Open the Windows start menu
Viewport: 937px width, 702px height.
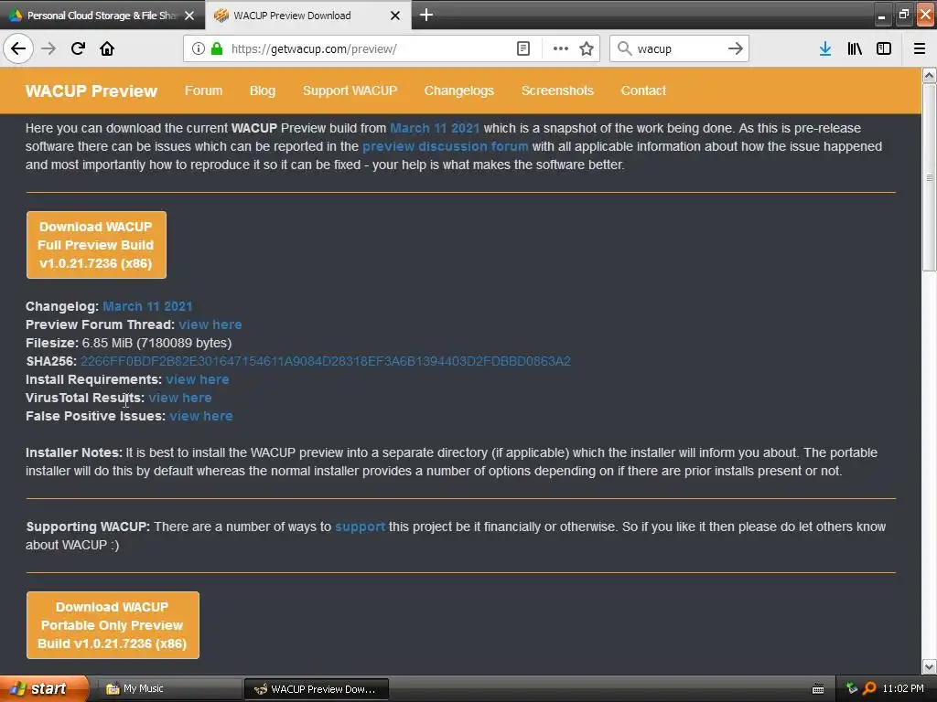[x=44, y=688]
